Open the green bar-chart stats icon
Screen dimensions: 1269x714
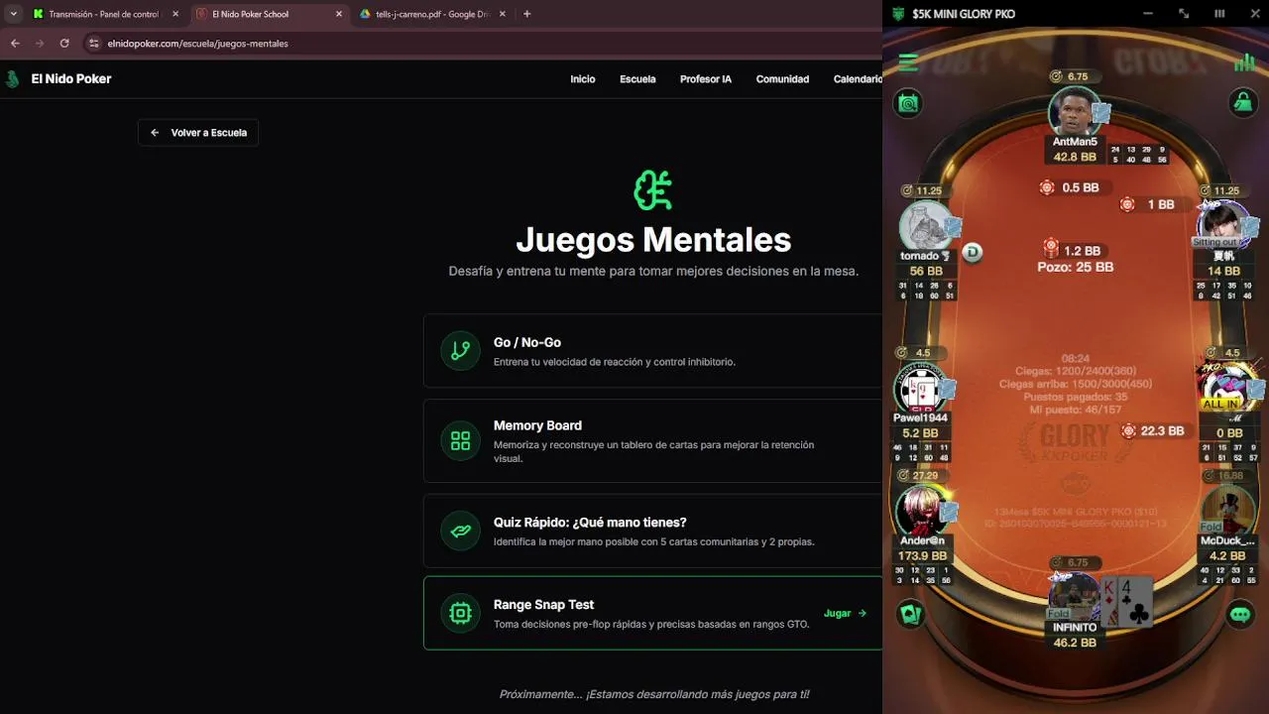(x=1244, y=62)
